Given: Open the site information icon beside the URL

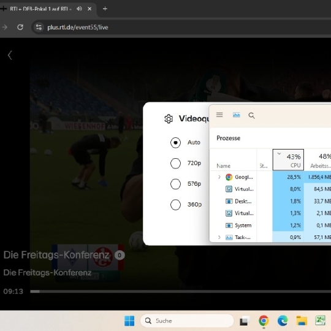Looking at the screenshot, I should click(x=39, y=27).
